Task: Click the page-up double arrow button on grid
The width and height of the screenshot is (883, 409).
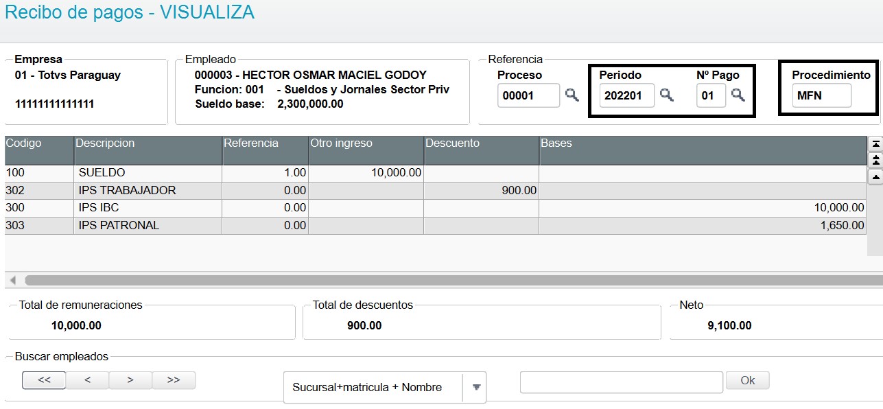Action: tap(876, 161)
